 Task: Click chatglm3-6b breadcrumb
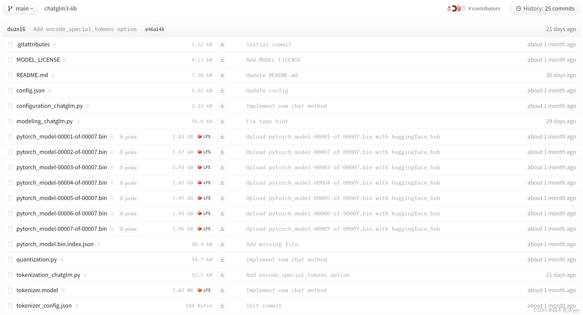pyautogui.click(x=61, y=8)
